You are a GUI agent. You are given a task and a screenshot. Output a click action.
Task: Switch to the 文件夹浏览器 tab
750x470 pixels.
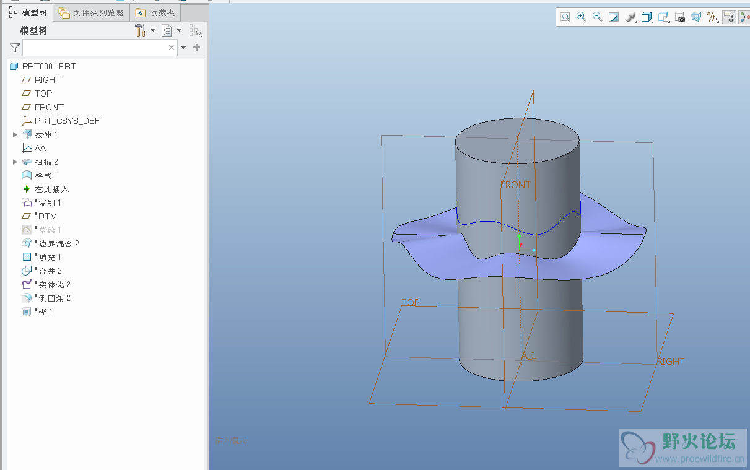pos(92,12)
